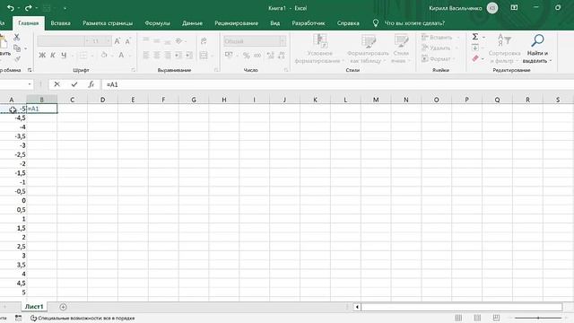Switch to Page Layout view in the status bar
The width and height of the screenshot is (574, 323).
tap(477, 318)
